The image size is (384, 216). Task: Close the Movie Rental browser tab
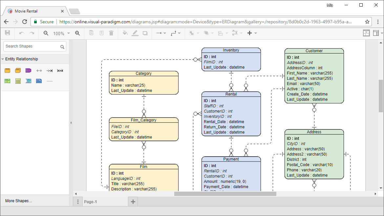[62, 11]
